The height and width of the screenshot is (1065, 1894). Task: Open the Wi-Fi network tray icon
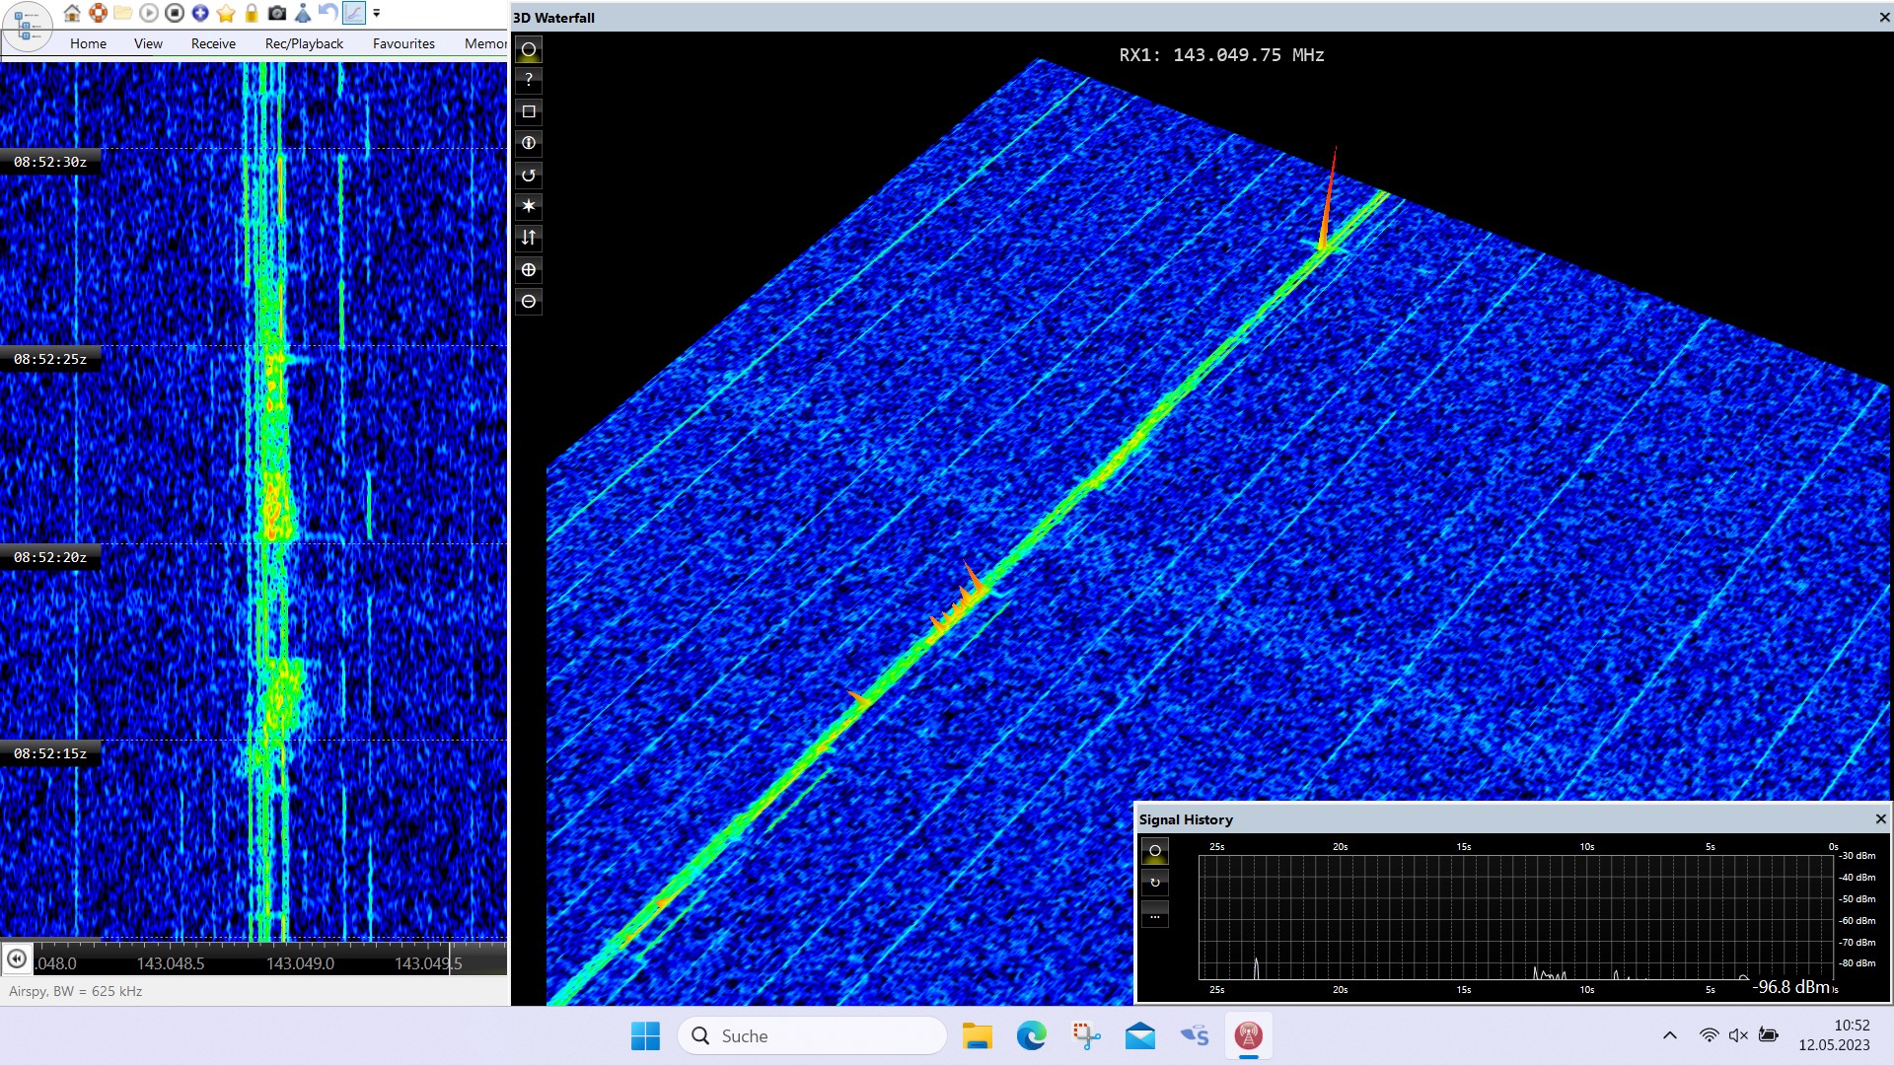(1709, 1035)
